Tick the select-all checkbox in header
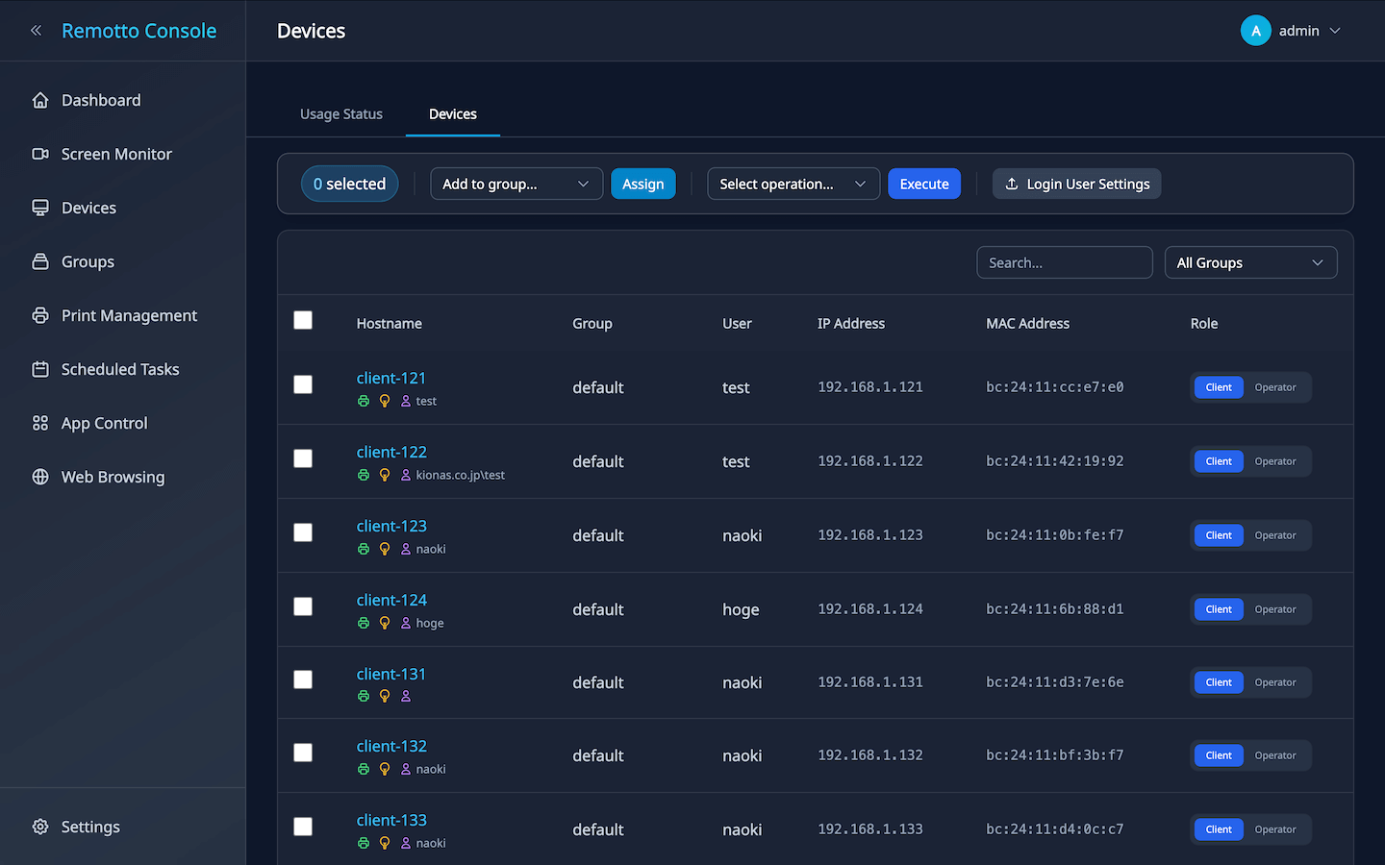 pos(303,320)
